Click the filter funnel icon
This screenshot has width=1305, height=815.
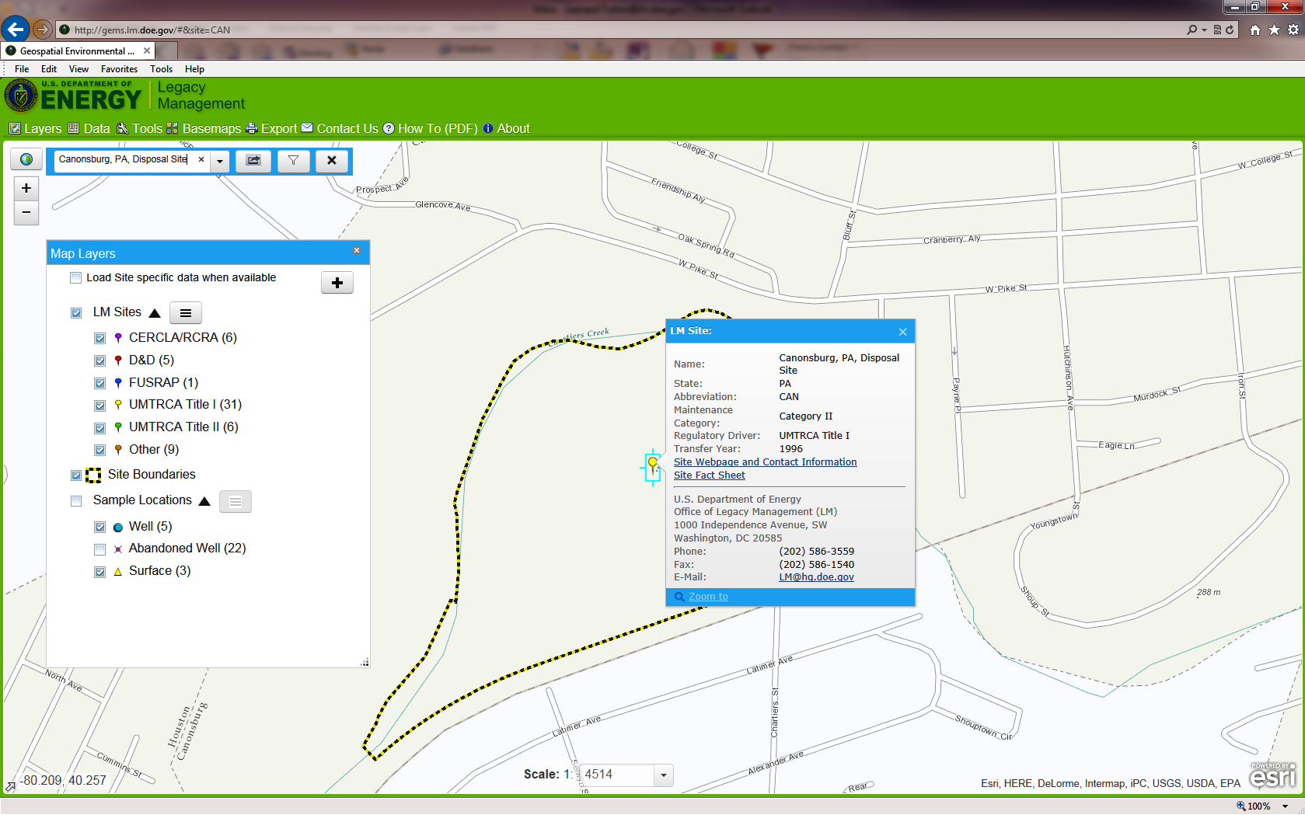293,160
